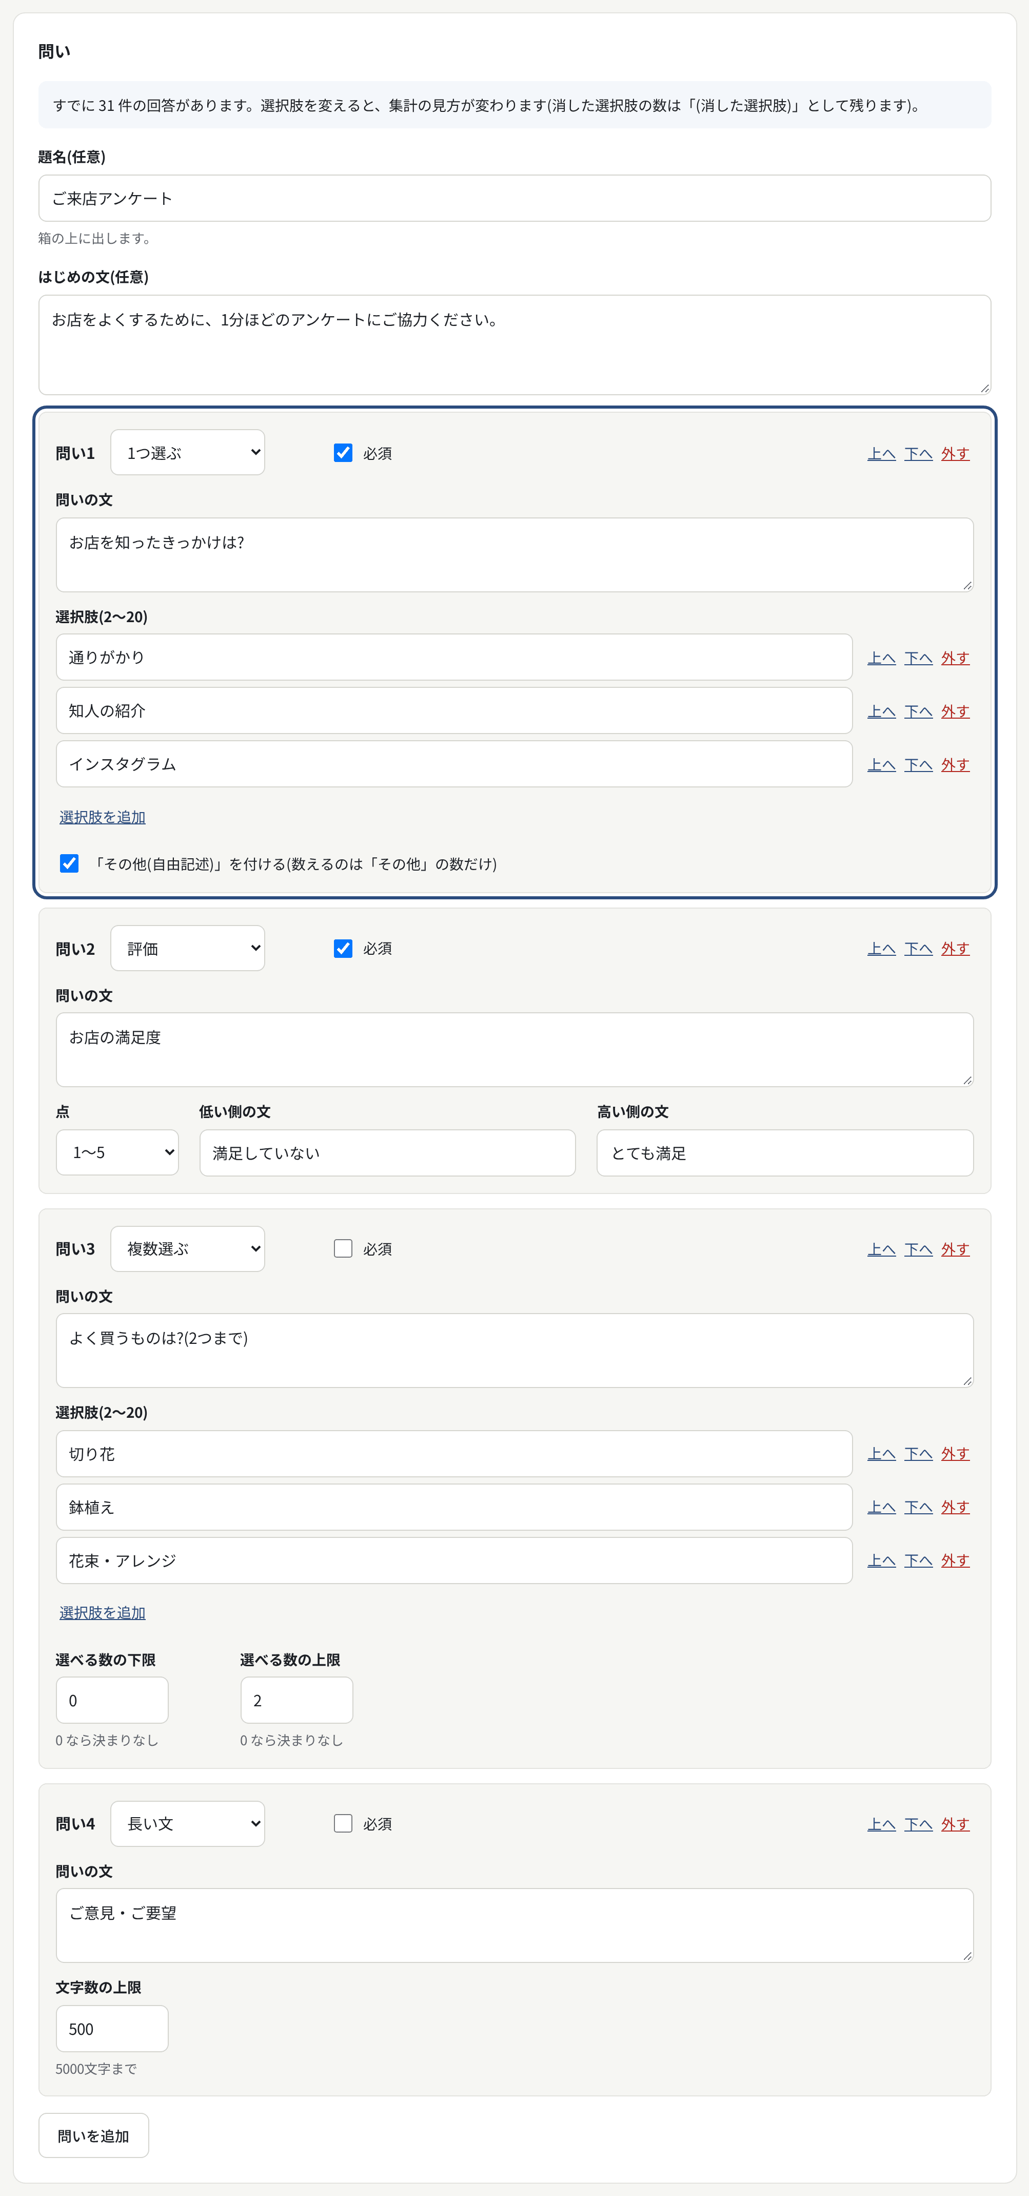Click 選択肢を追加 link in 問い1

[x=102, y=817]
